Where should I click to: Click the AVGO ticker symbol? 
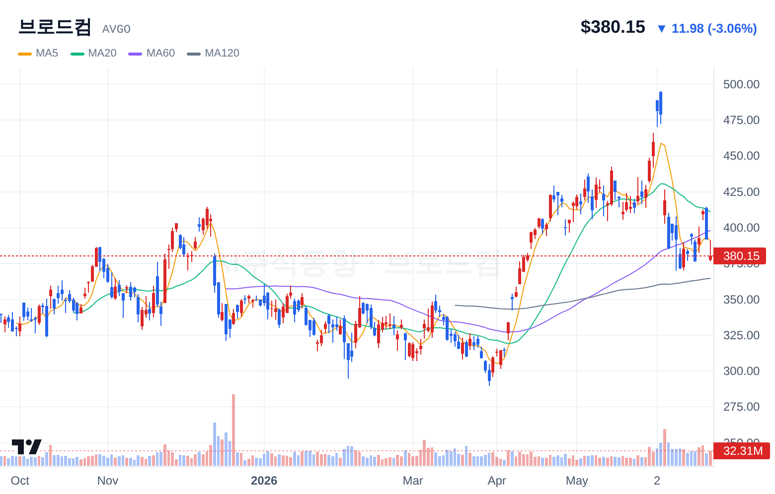point(116,29)
